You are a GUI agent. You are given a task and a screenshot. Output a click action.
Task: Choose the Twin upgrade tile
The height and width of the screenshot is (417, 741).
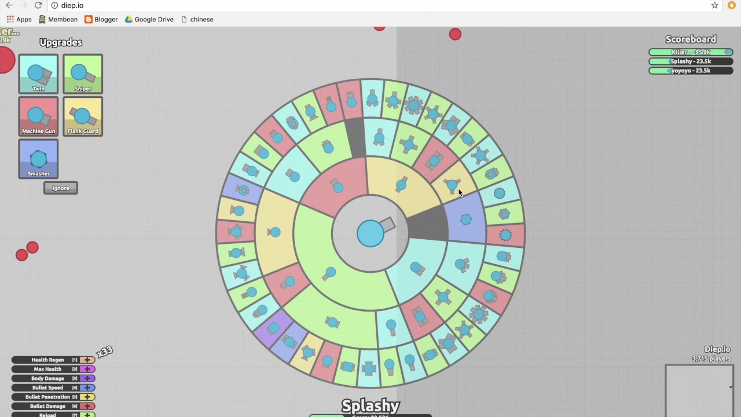[x=38, y=74]
